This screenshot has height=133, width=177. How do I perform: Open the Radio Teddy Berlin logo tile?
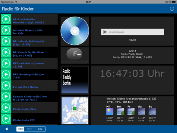click(75, 80)
